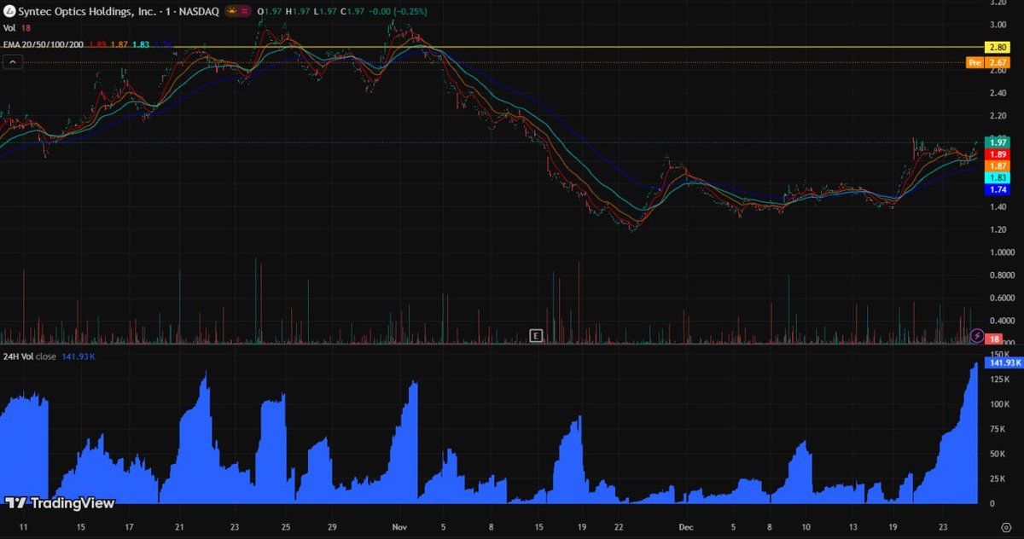Click the TradingView logo
The height and width of the screenshot is (539, 1024).
click(60, 503)
